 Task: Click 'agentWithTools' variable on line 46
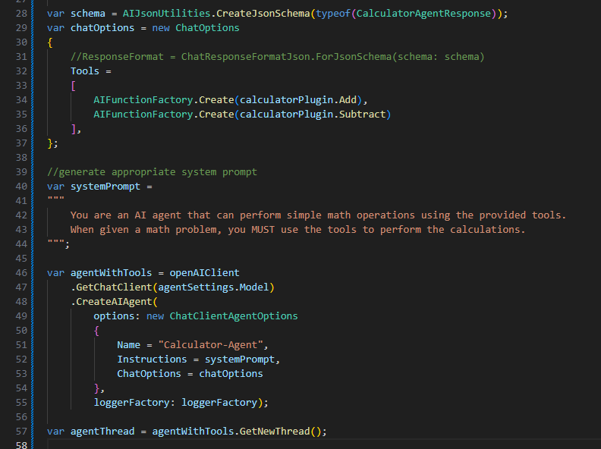(111, 273)
